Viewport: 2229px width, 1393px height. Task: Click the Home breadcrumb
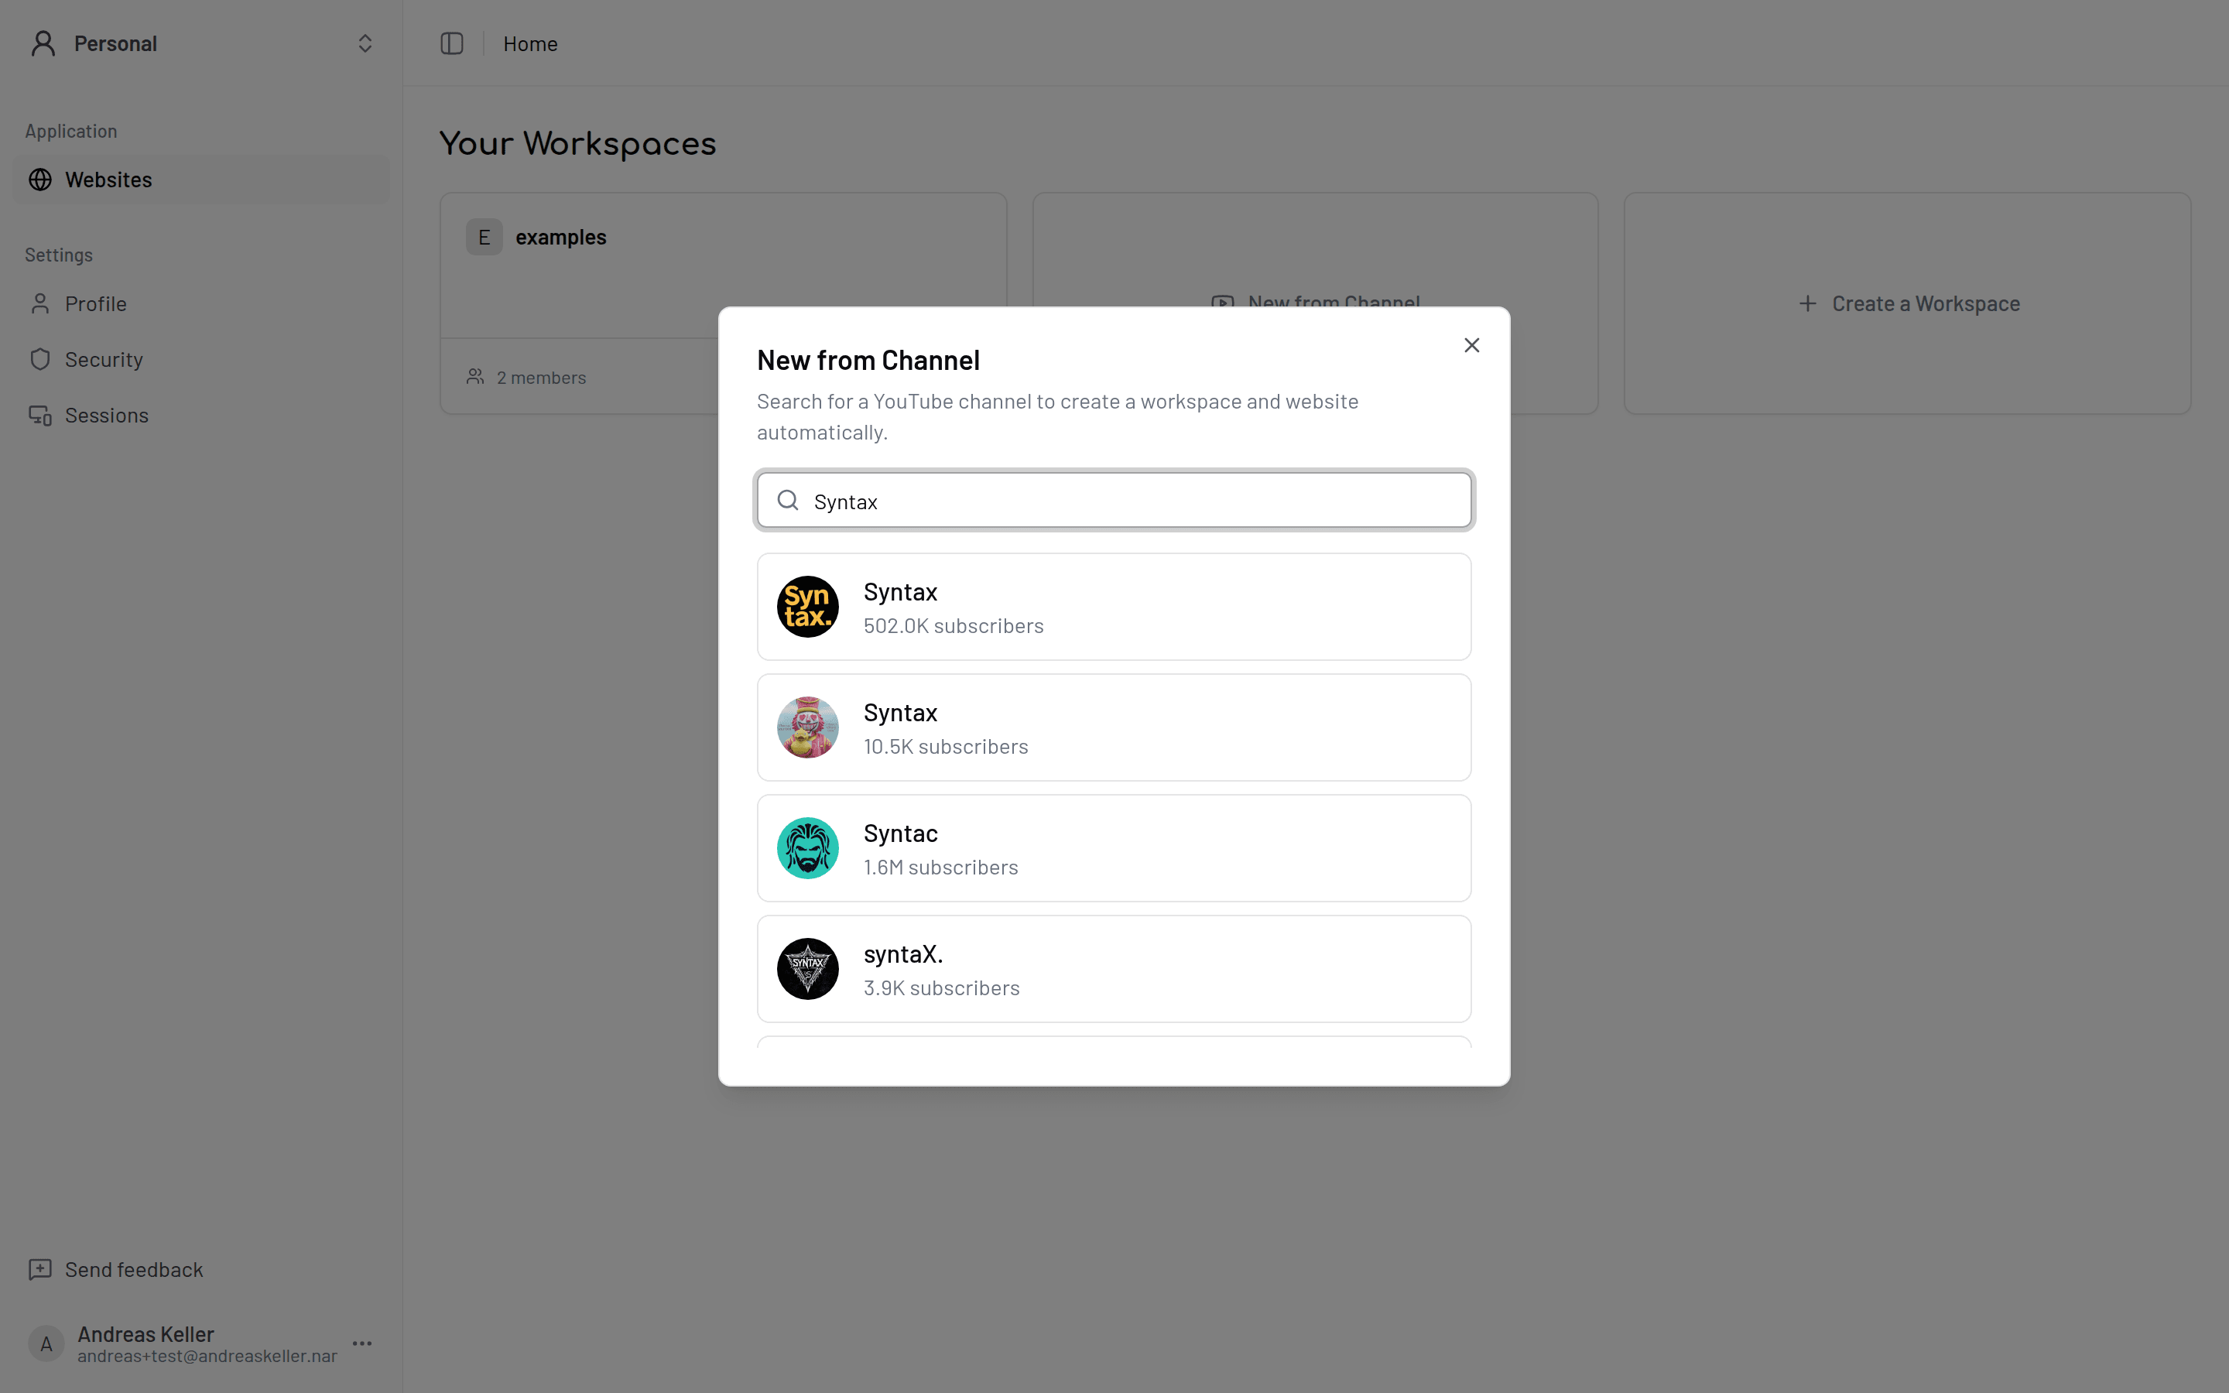pyautogui.click(x=530, y=43)
